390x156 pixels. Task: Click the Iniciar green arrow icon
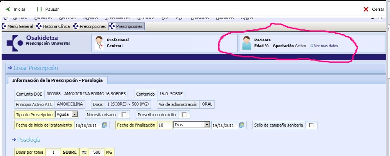point(8,9)
